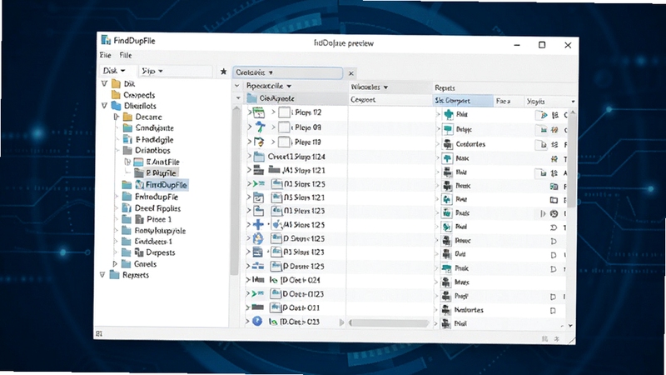The width and height of the screenshot is (666, 375).
Task: Expand the Gonels tree node
Action: [115, 263]
